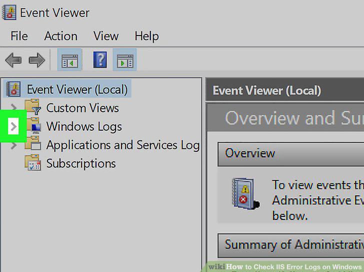Click the Event Viewer title bar icon
Image resolution: width=364 pixels, height=272 pixels.
point(9,13)
